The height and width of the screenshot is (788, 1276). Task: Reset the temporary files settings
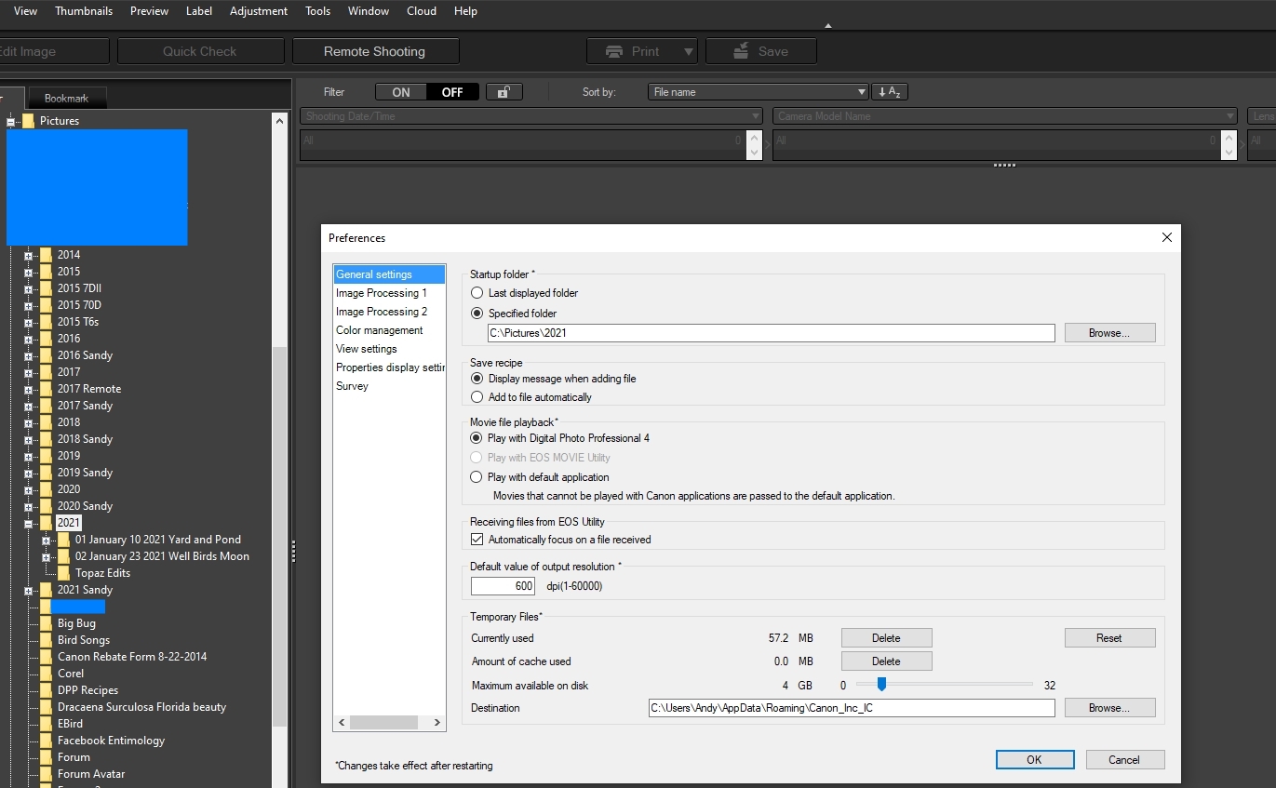(1109, 637)
